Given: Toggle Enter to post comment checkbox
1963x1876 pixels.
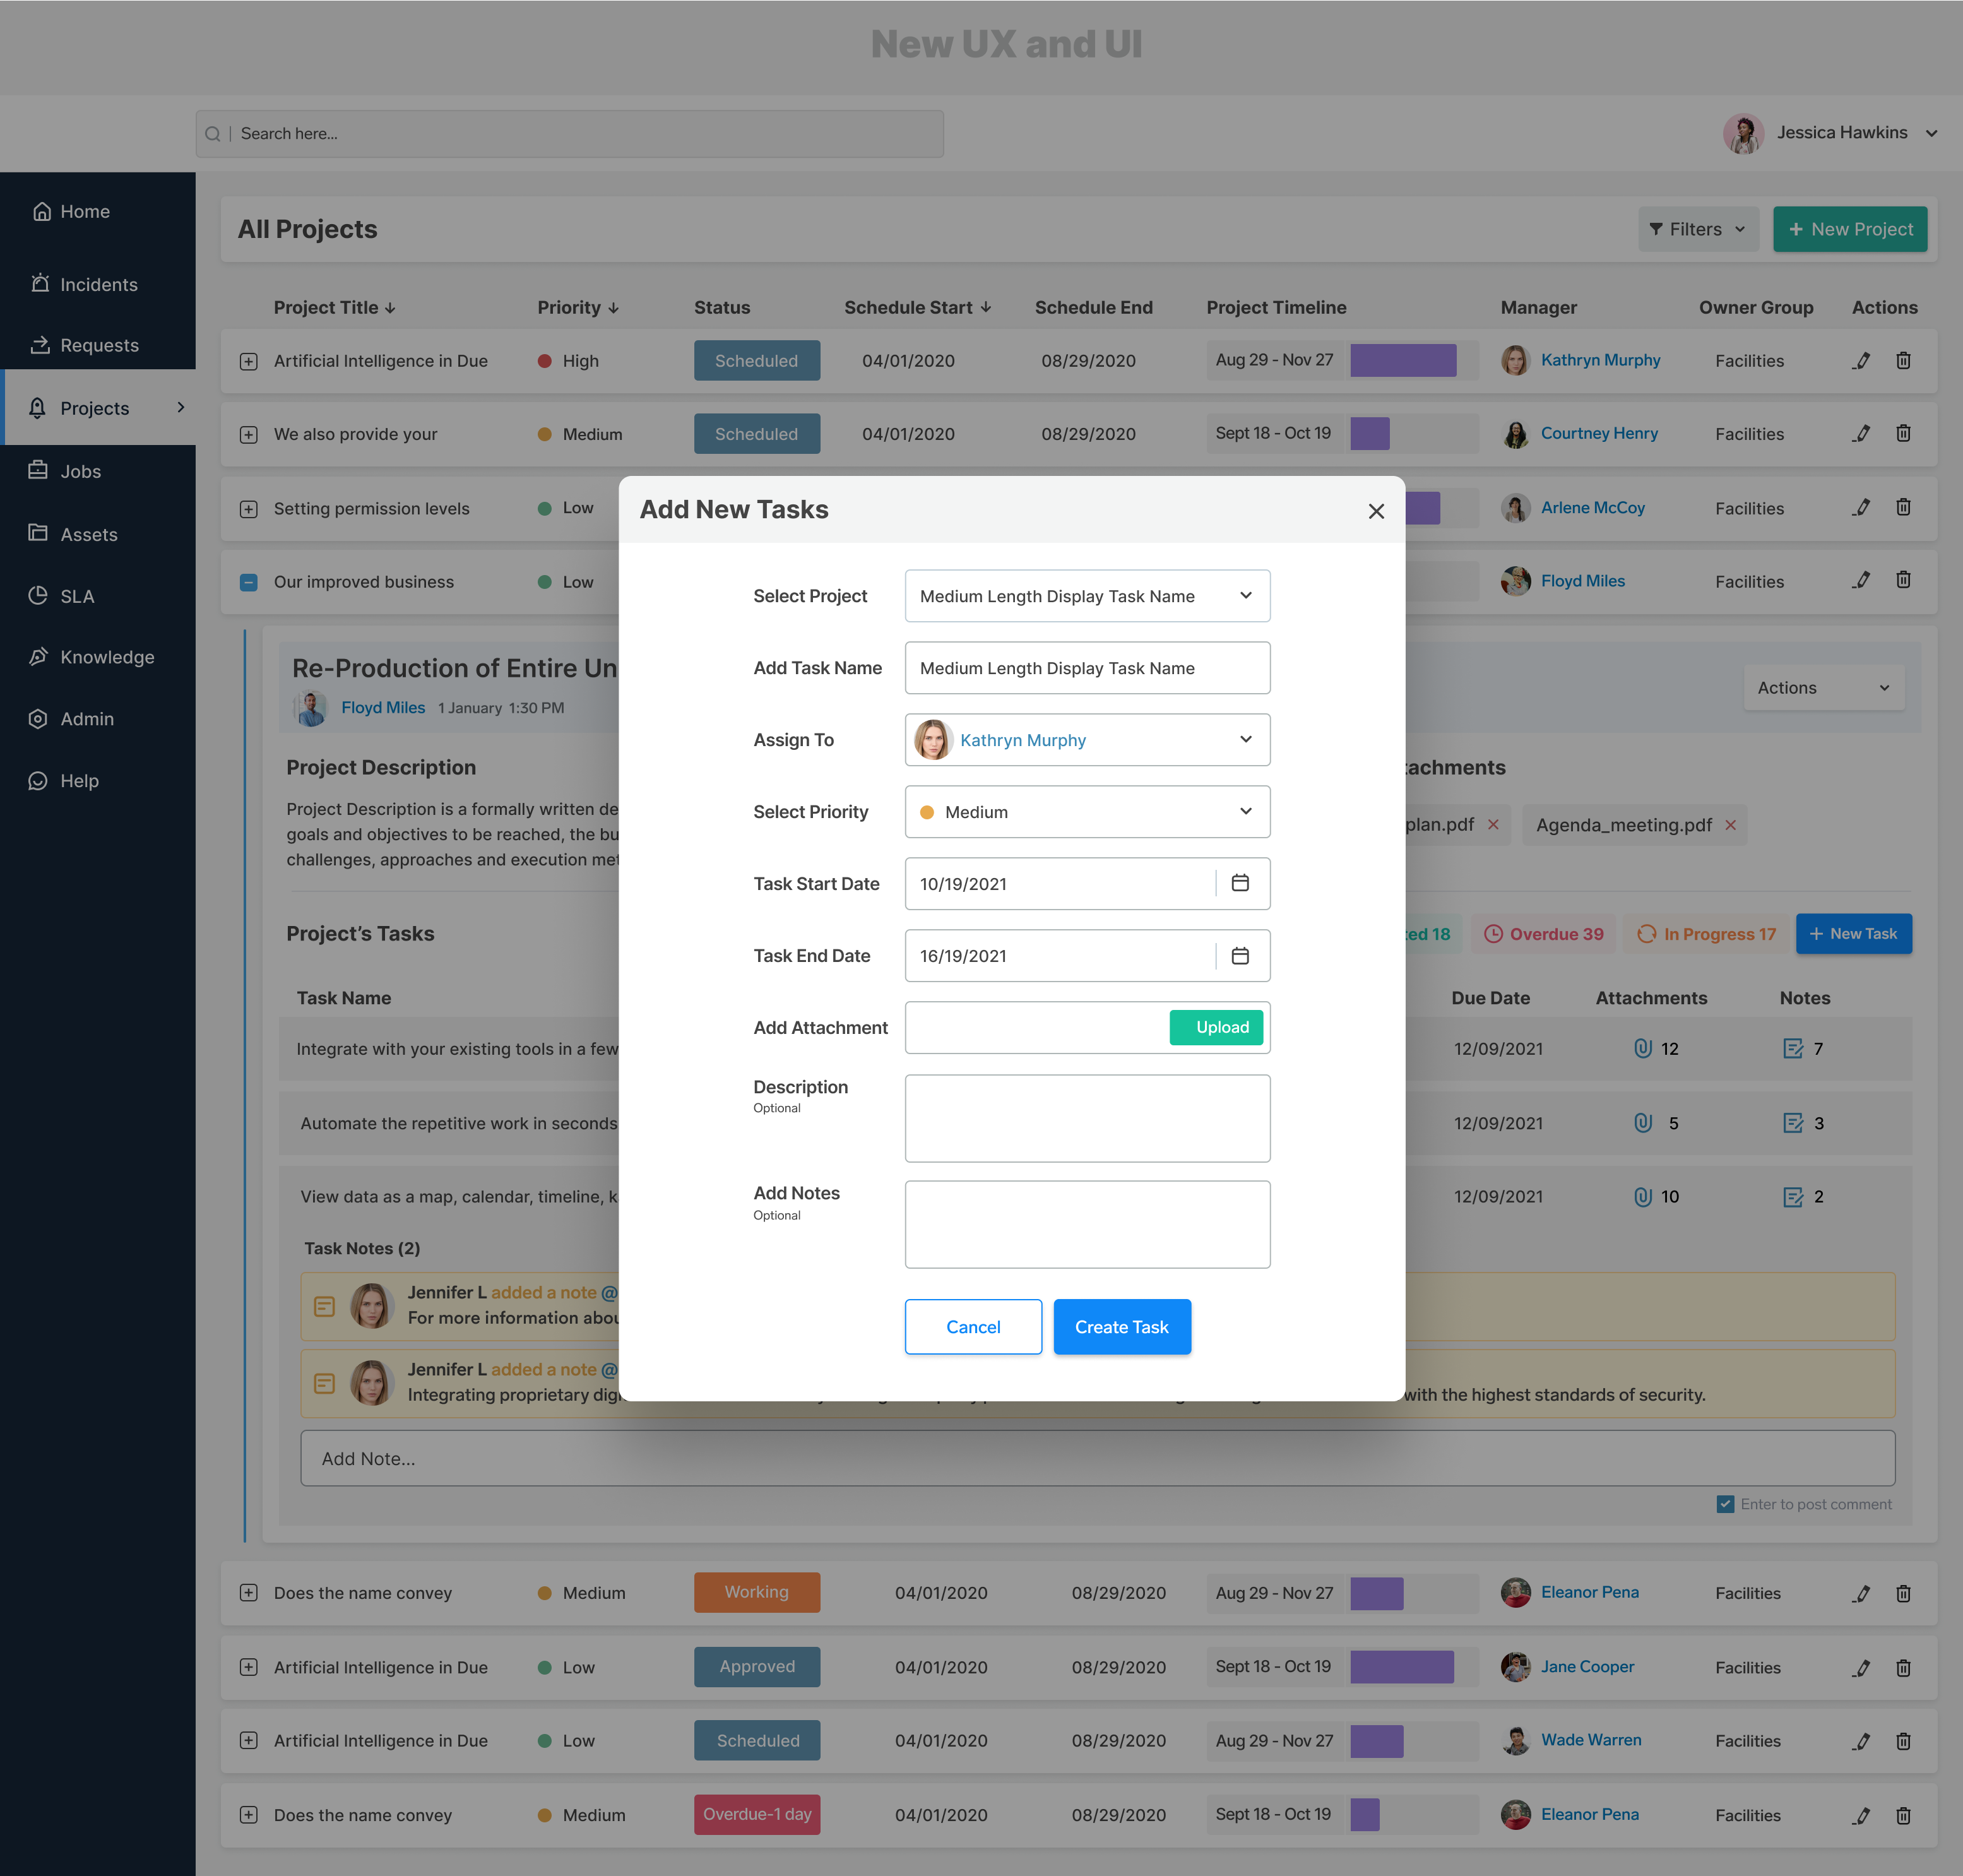Looking at the screenshot, I should pyautogui.click(x=1725, y=1504).
